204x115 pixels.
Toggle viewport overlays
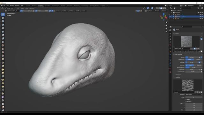[152, 8]
